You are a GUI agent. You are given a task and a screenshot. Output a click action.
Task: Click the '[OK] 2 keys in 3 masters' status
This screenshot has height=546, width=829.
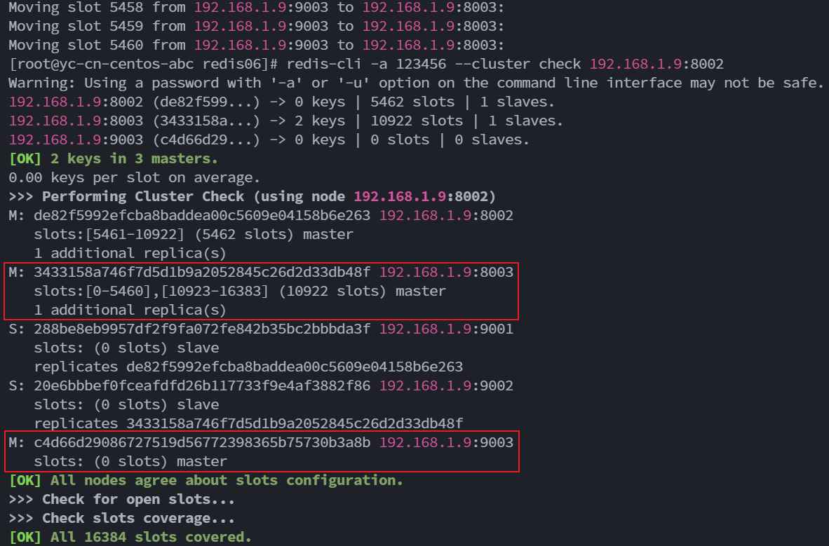click(114, 159)
